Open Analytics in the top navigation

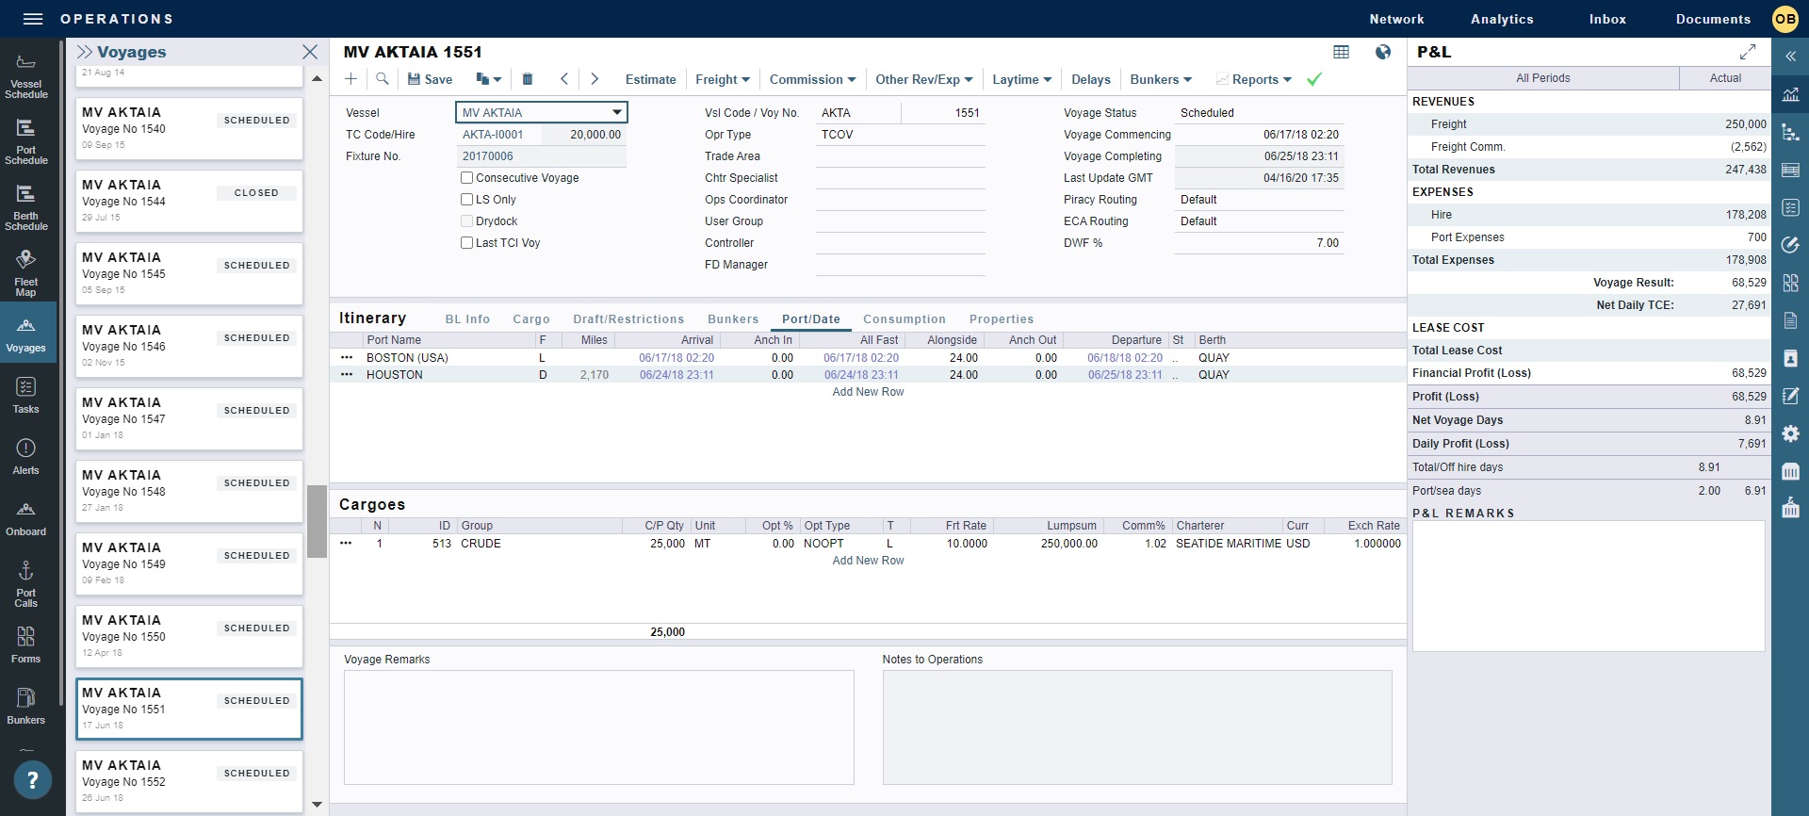pos(1501,19)
